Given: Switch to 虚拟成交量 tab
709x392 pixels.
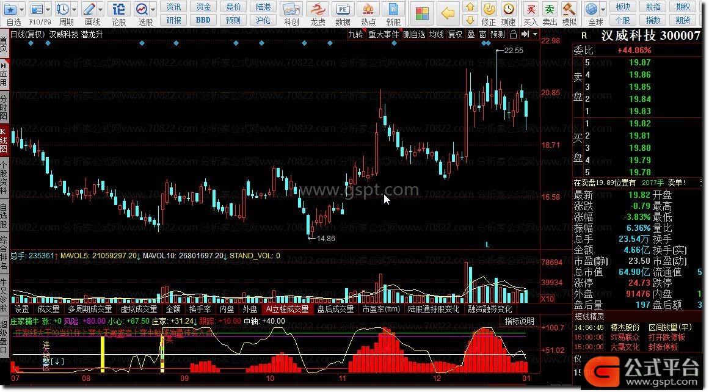Looking at the screenshot, I should (x=139, y=309).
